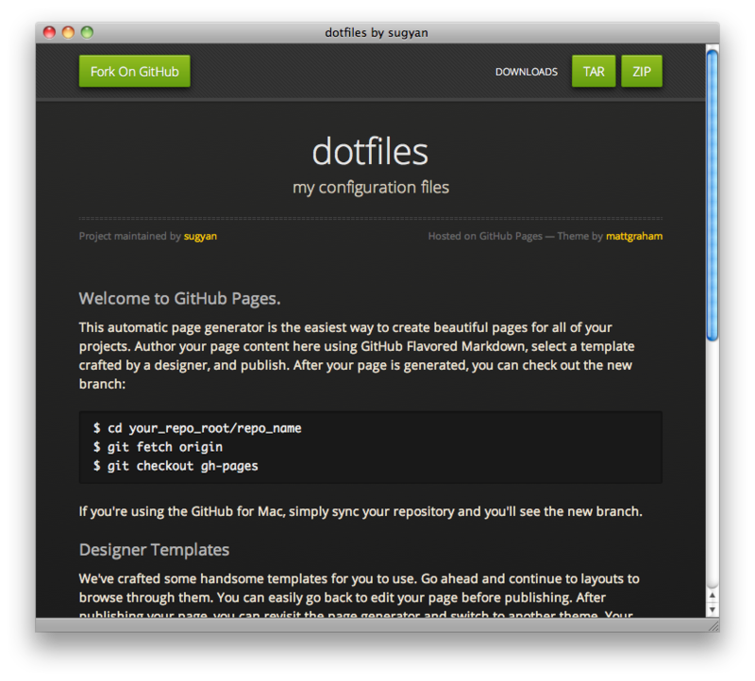The height and width of the screenshot is (681, 755).
Task: Click the dotfiles page heading
Action: point(370,152)
